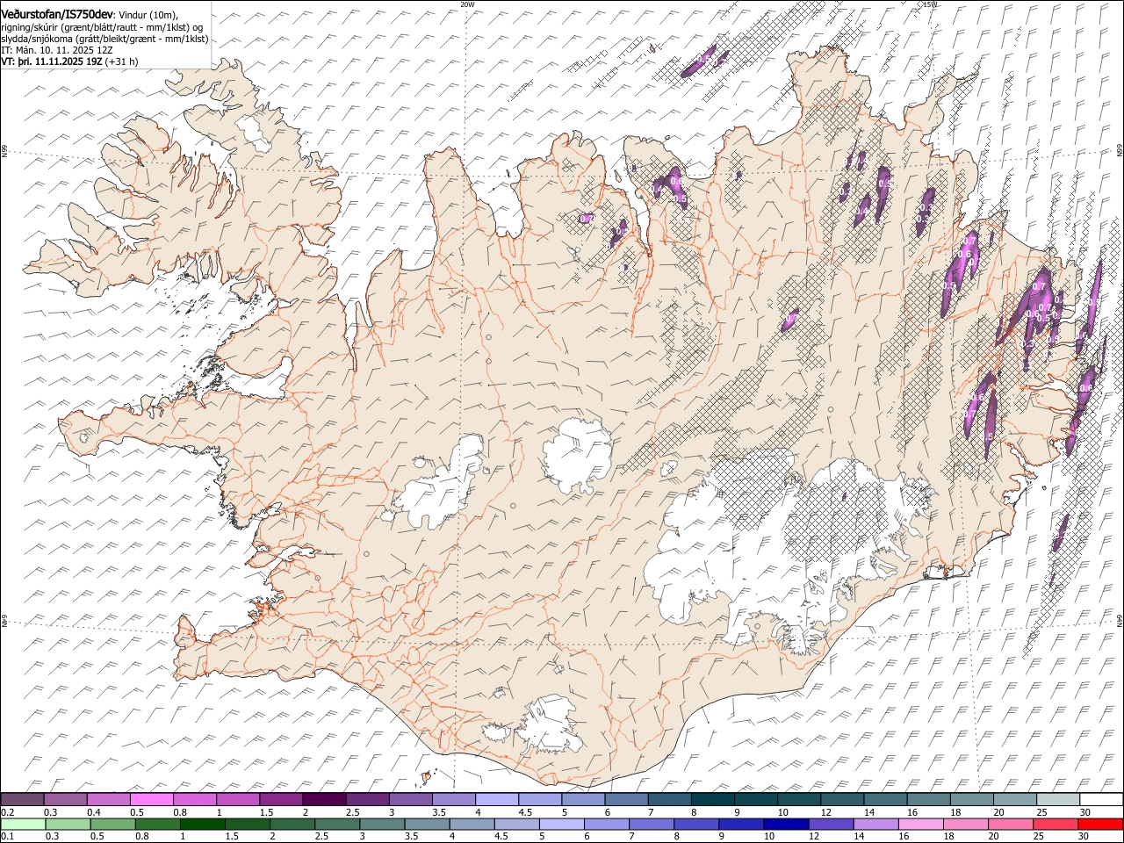The width and height of the screenshot is (1124, 843).
Task: Pick the dark teal swatch labeled 10
Action: [799, 800]
